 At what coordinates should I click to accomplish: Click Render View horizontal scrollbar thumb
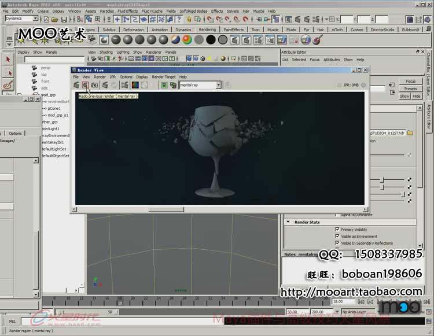click(x=166, y=209)
